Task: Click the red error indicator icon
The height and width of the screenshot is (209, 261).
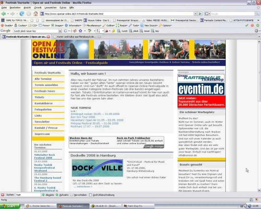Action: (252, 26)
